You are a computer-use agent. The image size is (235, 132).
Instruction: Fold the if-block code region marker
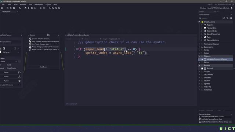tap(77, 49)
